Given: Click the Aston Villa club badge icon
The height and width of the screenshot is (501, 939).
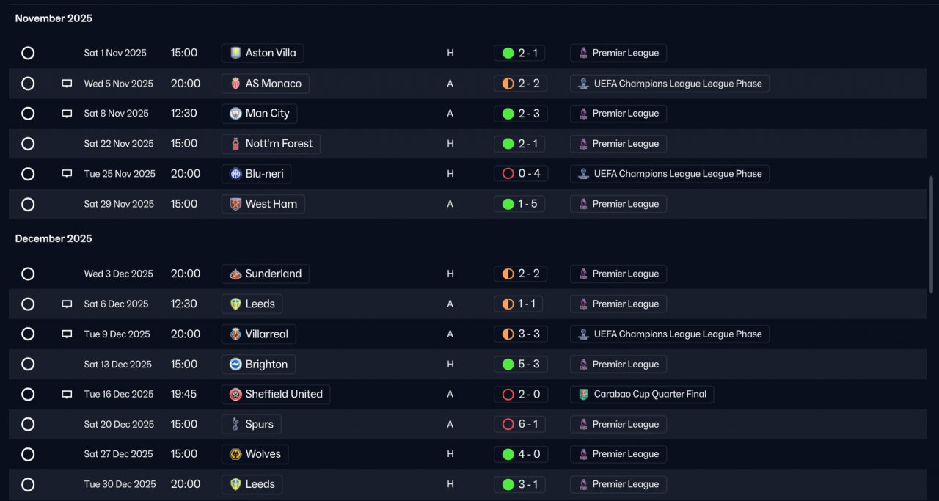Looking at the screenshot, I should pyautogui.click(x=235, y=53).
